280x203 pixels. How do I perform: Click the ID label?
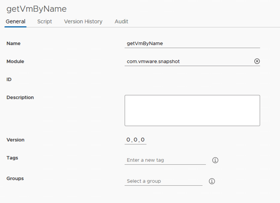click(x=9, y=80)
